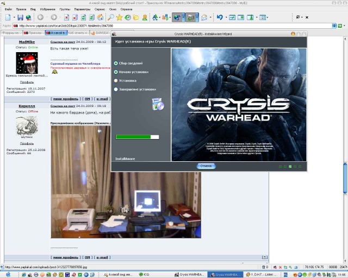Click the blue undo arrow icon
Screen dimensions: 348x278
(x=220, y=17)
